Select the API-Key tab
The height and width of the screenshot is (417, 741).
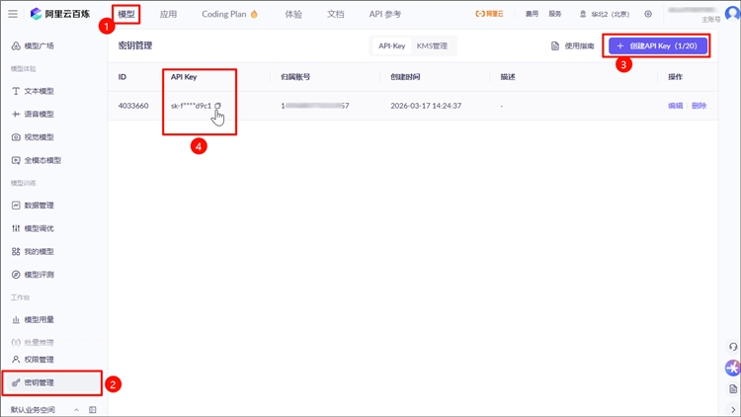pyautogui.click(x=392, y=45)
